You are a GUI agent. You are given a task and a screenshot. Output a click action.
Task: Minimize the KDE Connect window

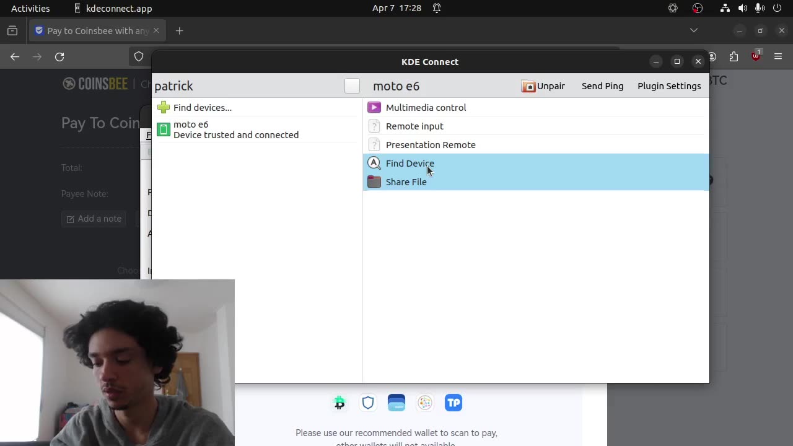pyautogui.click(x=656, y=61)
